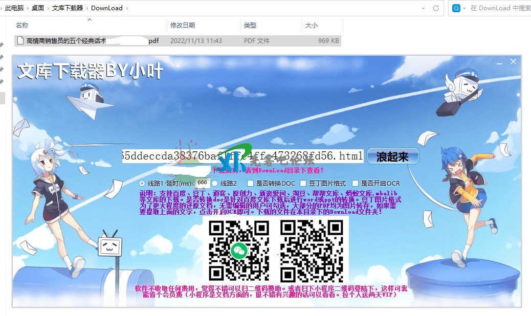Sort files by 修改日期 column header
Image resolution: width=531 pixels, height=316 pixels.
tap(183, 26)
